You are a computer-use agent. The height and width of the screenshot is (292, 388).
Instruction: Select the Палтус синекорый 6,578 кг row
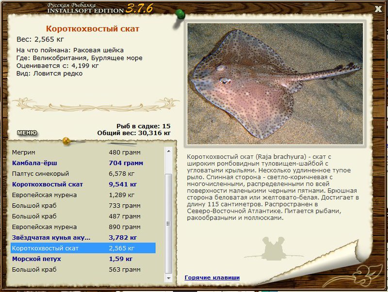(x=83, y=173)
